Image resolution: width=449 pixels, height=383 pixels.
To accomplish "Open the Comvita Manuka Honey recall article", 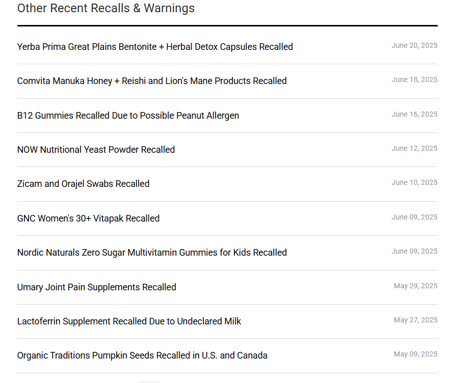I will coord(152,81).
